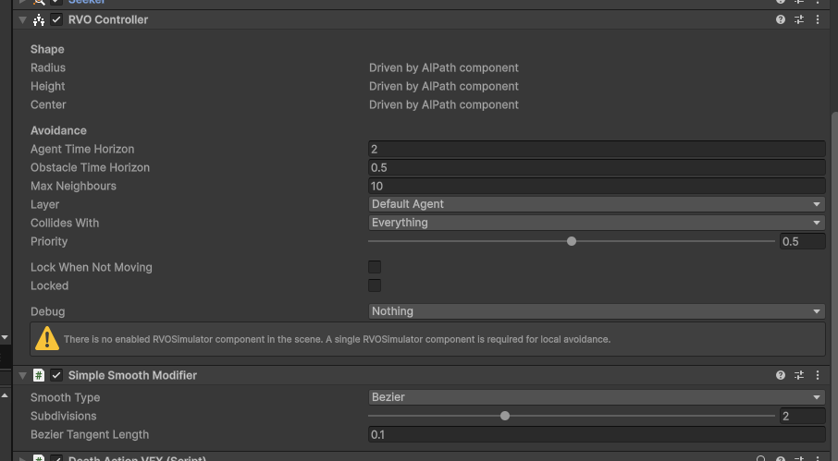Open the Debug dropdown
The image size is (838, 461).
click(596, 311)
